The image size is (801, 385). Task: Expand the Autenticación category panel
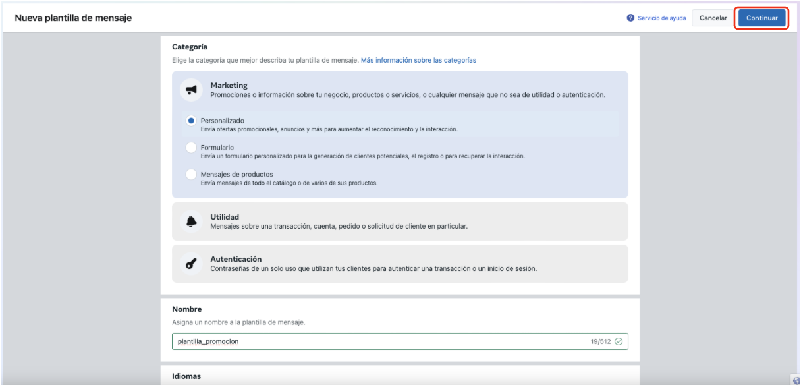coord(400,264)
